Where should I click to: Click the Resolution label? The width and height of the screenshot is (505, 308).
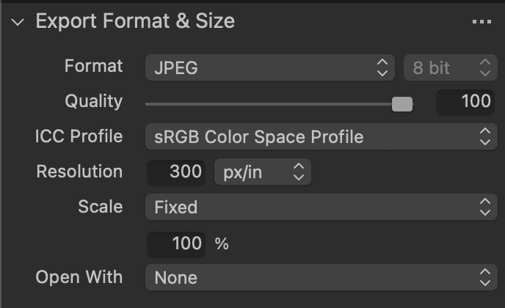[79, 171]
